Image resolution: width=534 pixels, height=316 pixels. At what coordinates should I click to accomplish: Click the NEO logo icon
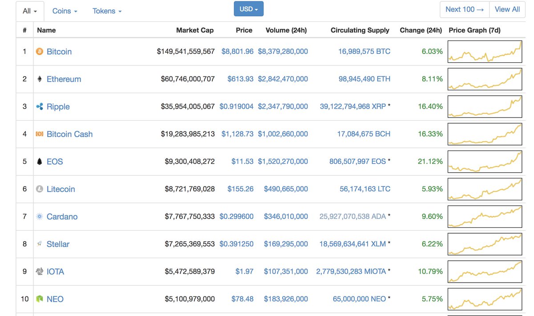pyautogui.click(x=39, y=299)
